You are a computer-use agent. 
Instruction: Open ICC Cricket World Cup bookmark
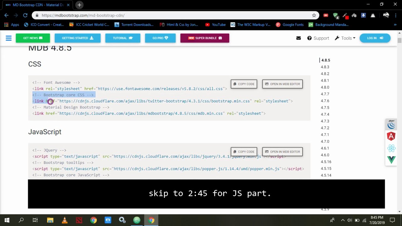(x=89, y=24)
